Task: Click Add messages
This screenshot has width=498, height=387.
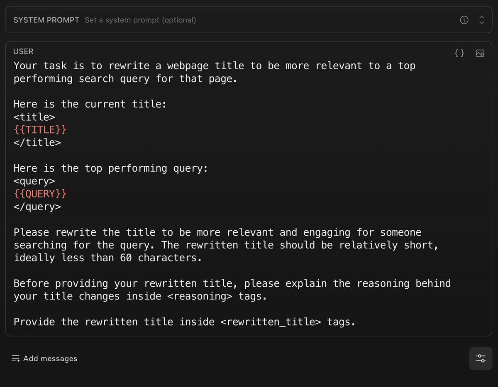Action: pos(44,358)
